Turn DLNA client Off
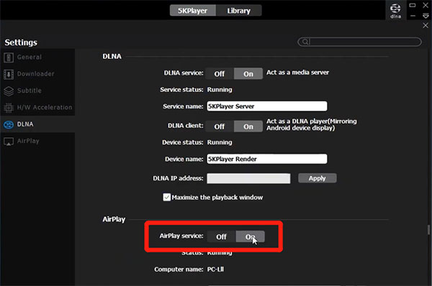The height and width of the screenshot is (286, 432). (x=220, y=126)
